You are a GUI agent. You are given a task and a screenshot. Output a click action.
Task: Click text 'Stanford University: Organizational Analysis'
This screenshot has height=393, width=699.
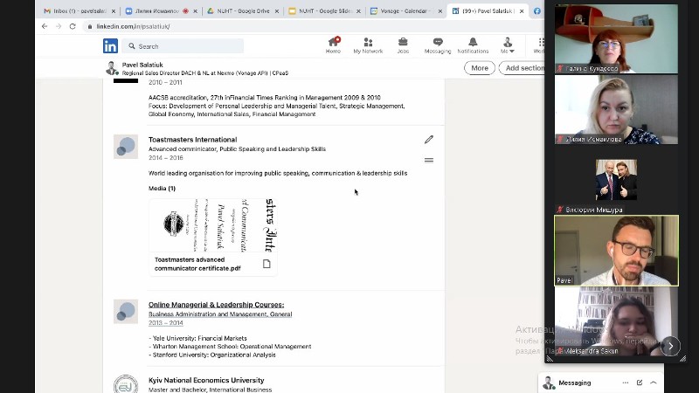[x=214, y=355]
